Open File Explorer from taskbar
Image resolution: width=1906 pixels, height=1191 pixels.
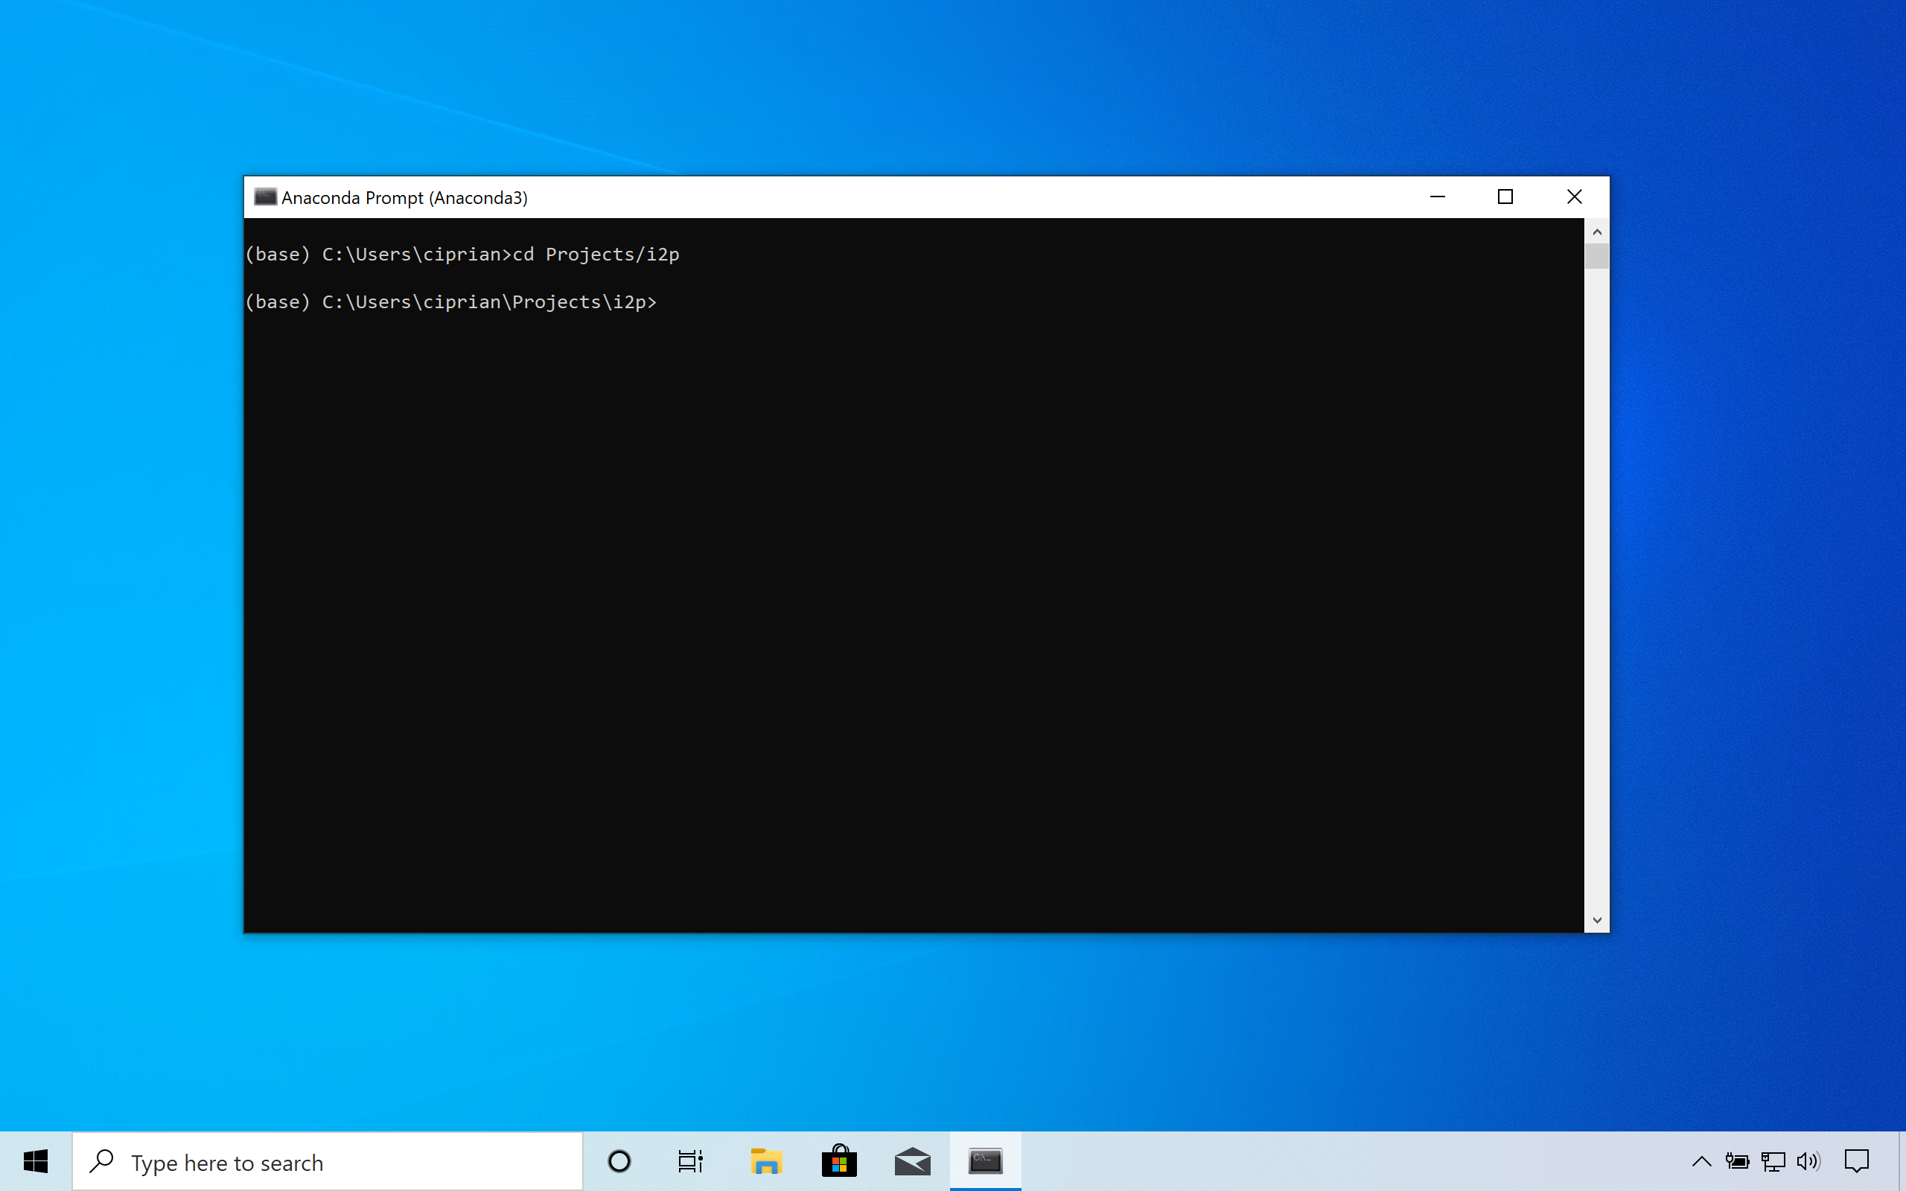765,1162
